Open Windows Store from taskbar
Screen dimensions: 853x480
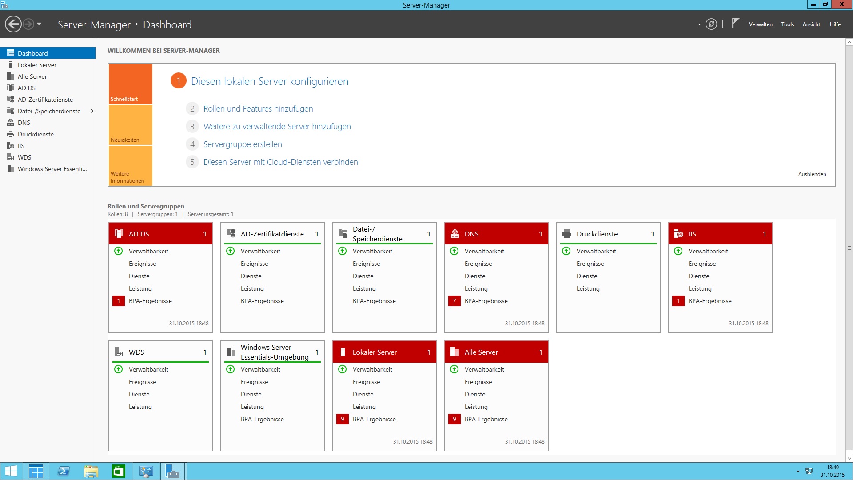tap(118, 471)
